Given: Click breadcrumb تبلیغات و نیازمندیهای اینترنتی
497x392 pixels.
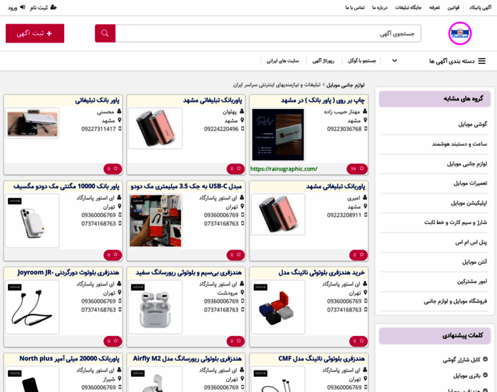Looking at the screenshot, I should [x=277, y=85].
